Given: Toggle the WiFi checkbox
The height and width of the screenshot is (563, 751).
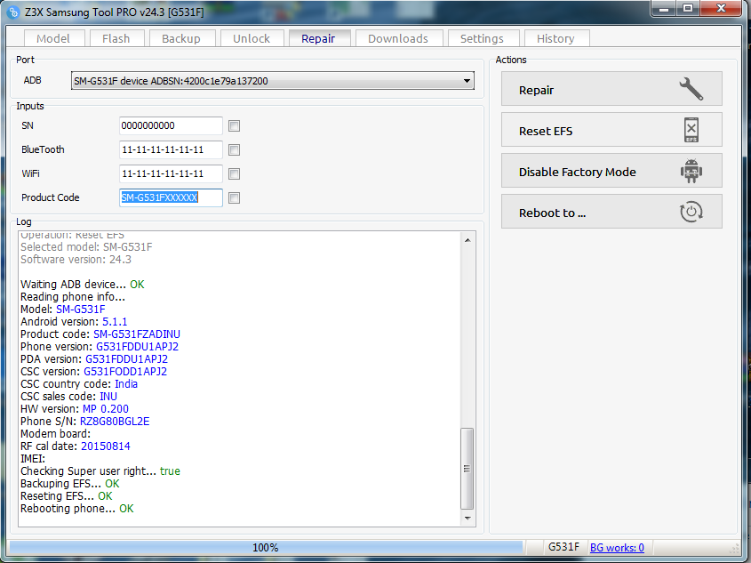Looking at the screenshot, I should (x=235, y=174).
